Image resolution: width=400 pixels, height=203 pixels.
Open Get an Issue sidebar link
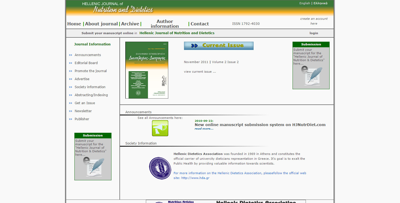[x=85, y=103]
